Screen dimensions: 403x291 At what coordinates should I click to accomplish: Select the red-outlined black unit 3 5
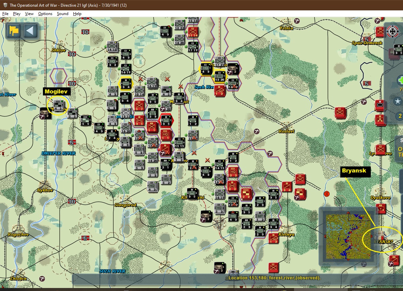166,121
